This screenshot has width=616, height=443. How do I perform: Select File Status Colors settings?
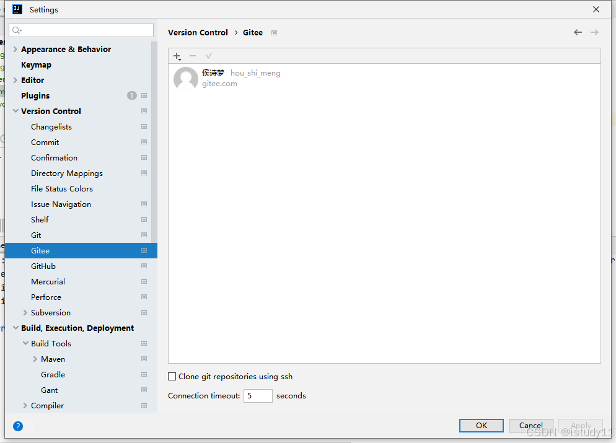tap(62, 188)
